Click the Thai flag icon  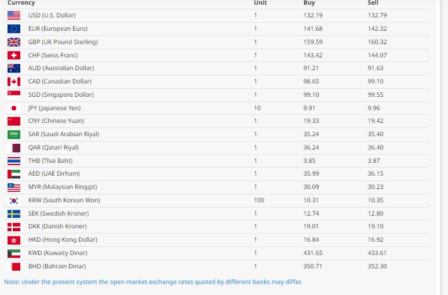click(14, 161)
